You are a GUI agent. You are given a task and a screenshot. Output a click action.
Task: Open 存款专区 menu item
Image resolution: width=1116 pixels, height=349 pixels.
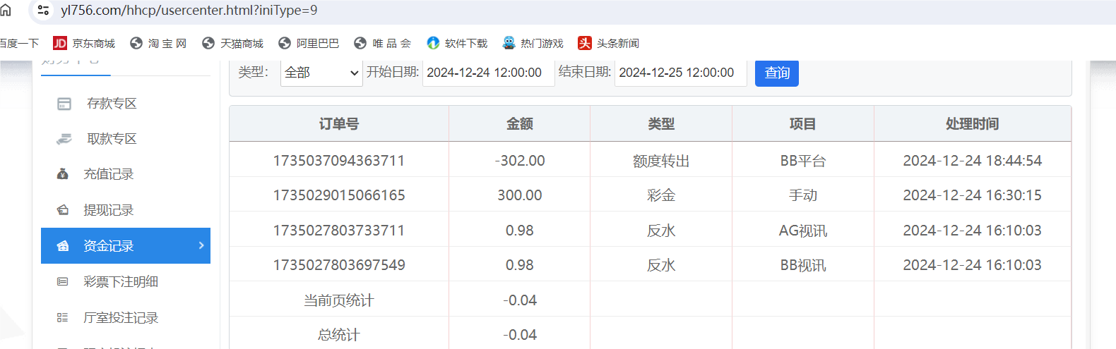[x=112, y=104]
